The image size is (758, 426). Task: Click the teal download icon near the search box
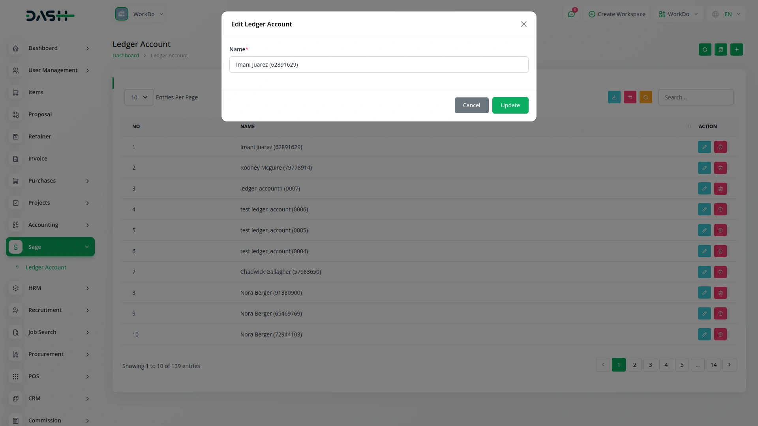(614, 97)
